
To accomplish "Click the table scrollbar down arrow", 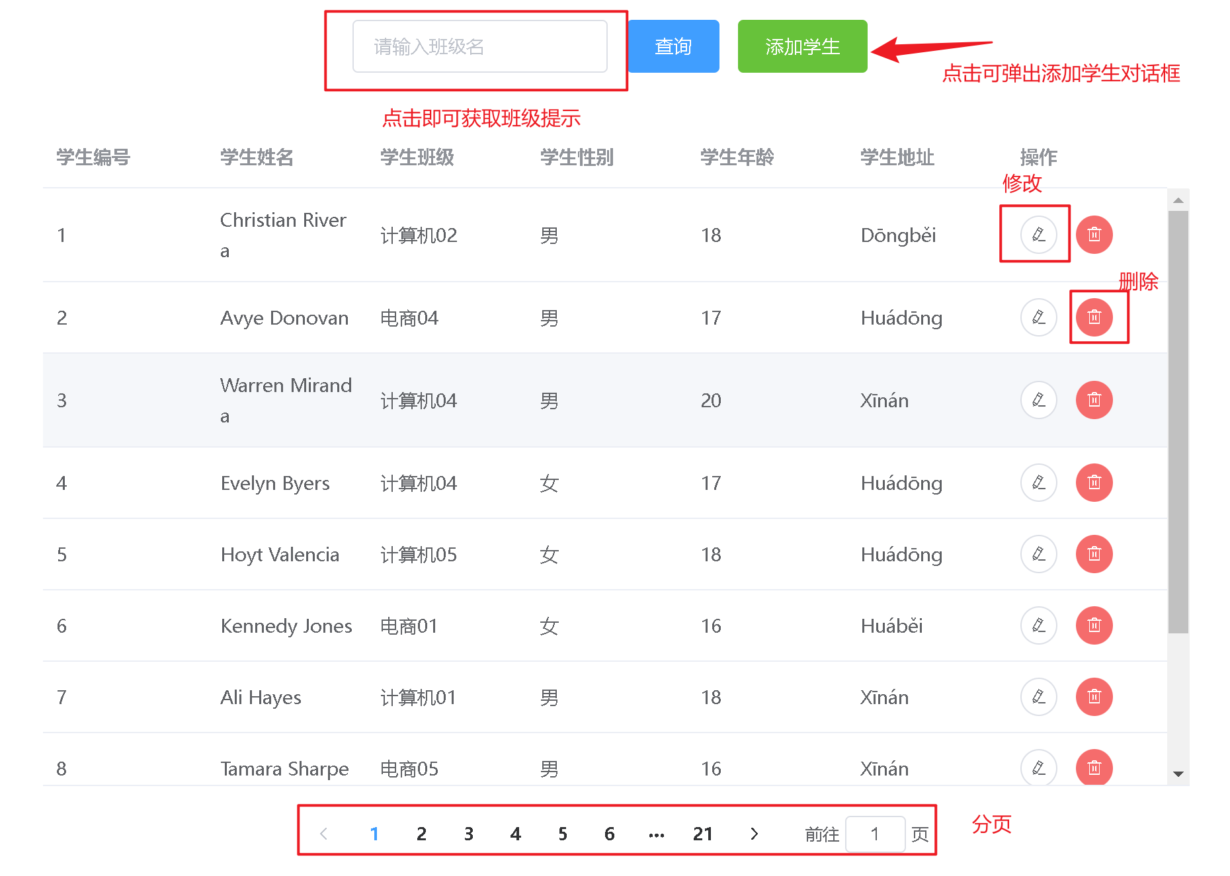I will [1178, 774].
